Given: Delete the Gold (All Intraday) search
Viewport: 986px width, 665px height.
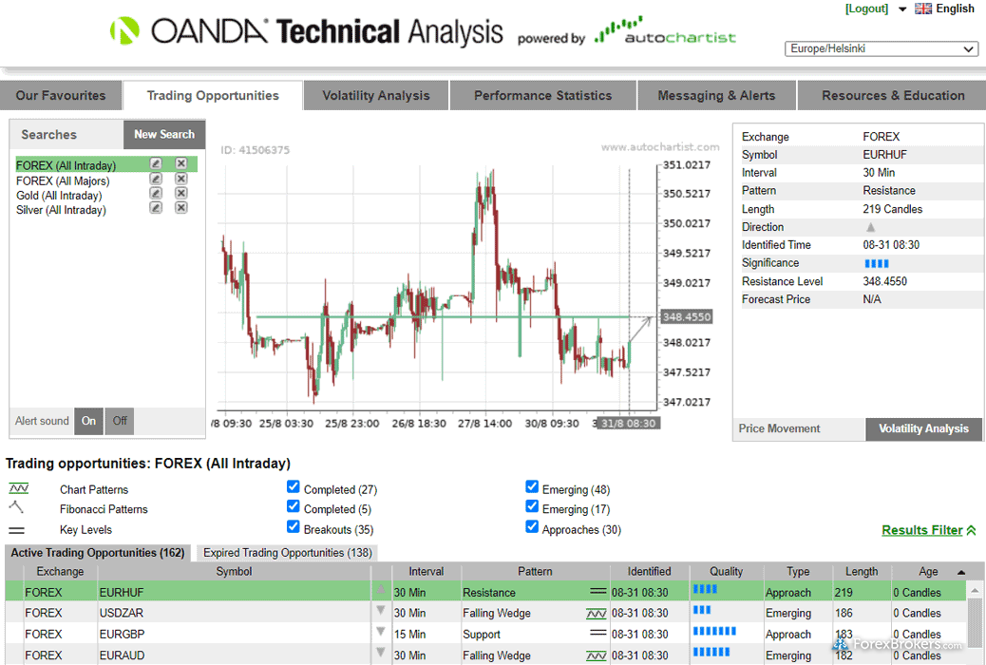Looking at the screenshot, I should click(x=181, y=193).
